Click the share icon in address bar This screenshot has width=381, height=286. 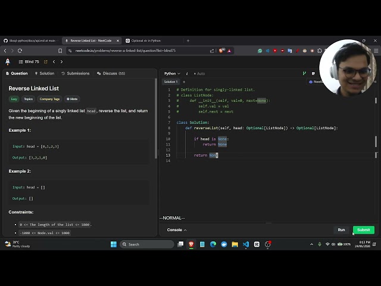212,51
